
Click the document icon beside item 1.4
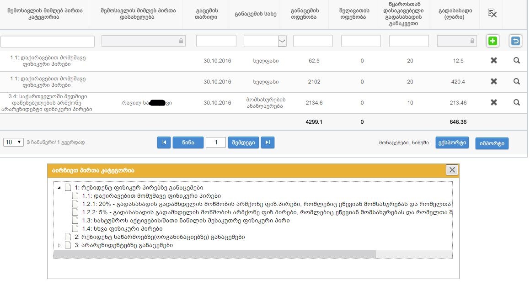pyautogui.click(x=75, y=229)
